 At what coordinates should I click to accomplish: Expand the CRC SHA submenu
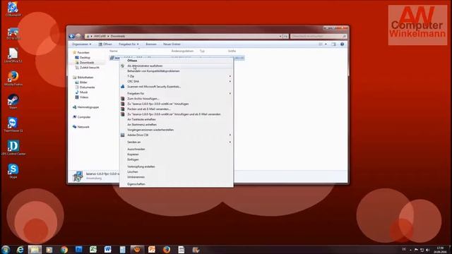pyautogui.click(x=177, y=81)
